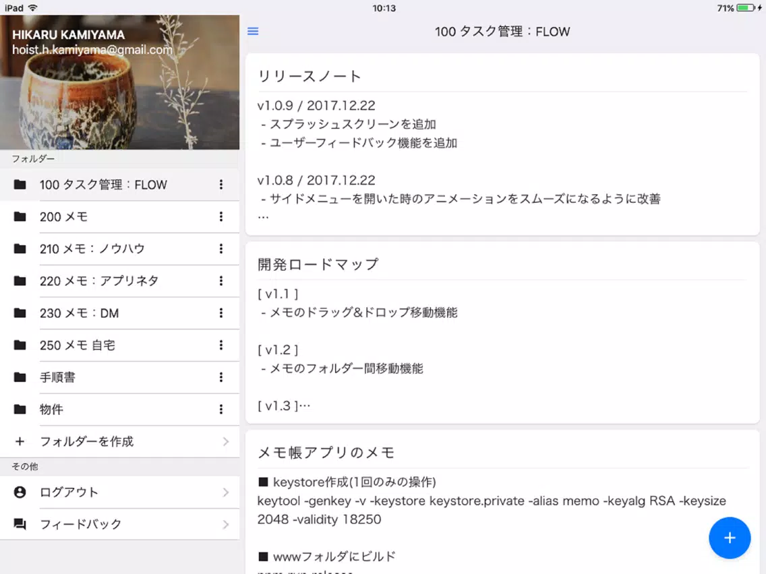Click the [ v1.1 ] roadmap line
The image size is (766, 574).
[278, 294]
